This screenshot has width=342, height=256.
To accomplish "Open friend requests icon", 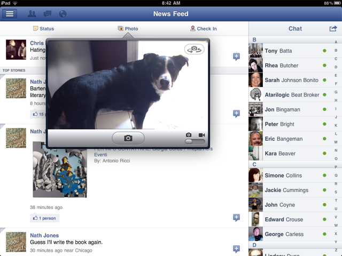I will point(32,14).
